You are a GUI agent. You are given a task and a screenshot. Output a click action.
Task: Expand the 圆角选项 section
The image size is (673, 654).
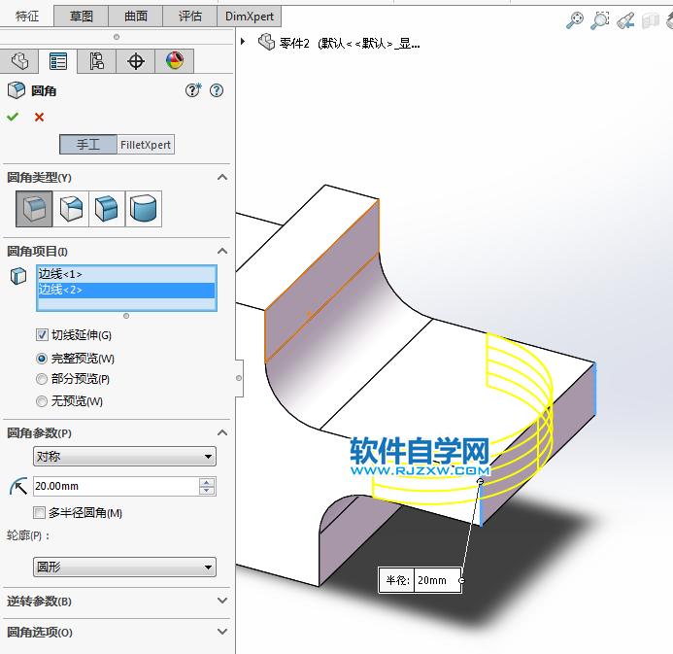click(x=222, y=632)
